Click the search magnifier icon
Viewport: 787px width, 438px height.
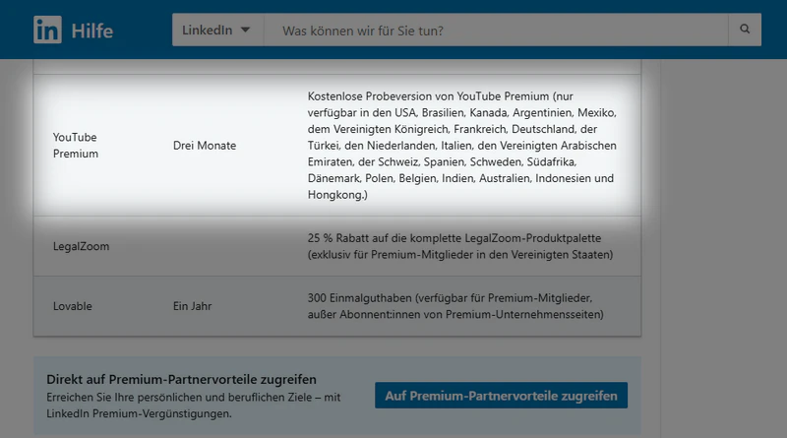[745, 30]
